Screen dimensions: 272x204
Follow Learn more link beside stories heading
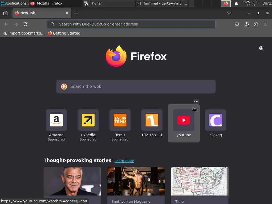click(x=124, y=161)
